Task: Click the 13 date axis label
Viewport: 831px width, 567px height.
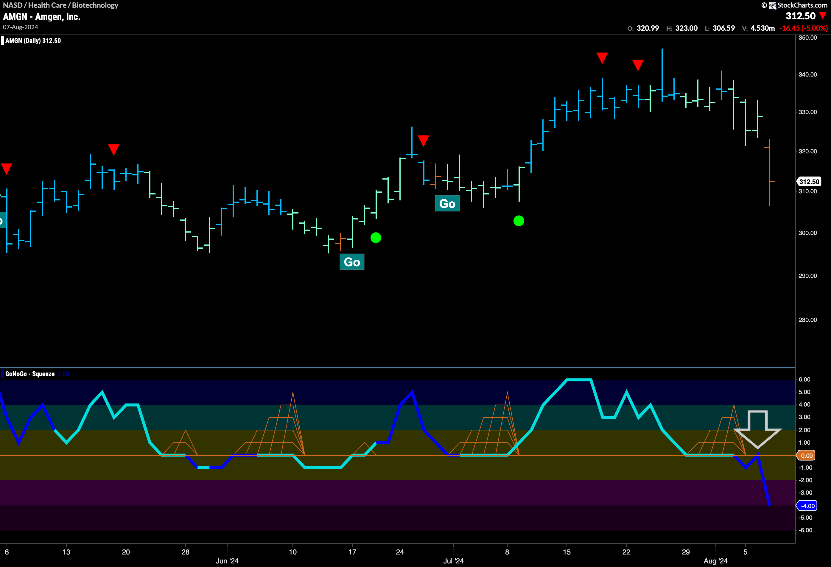Action: tap(66, 552)
